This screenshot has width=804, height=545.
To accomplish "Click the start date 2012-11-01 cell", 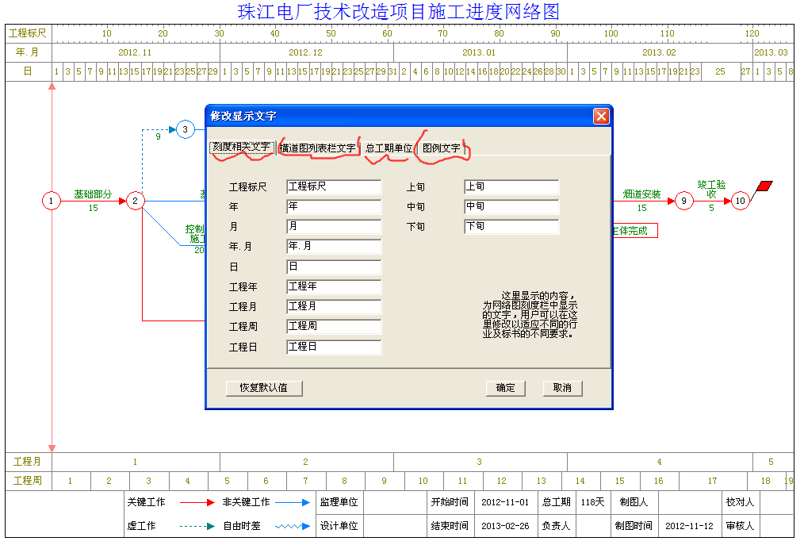I will point(505,502).
